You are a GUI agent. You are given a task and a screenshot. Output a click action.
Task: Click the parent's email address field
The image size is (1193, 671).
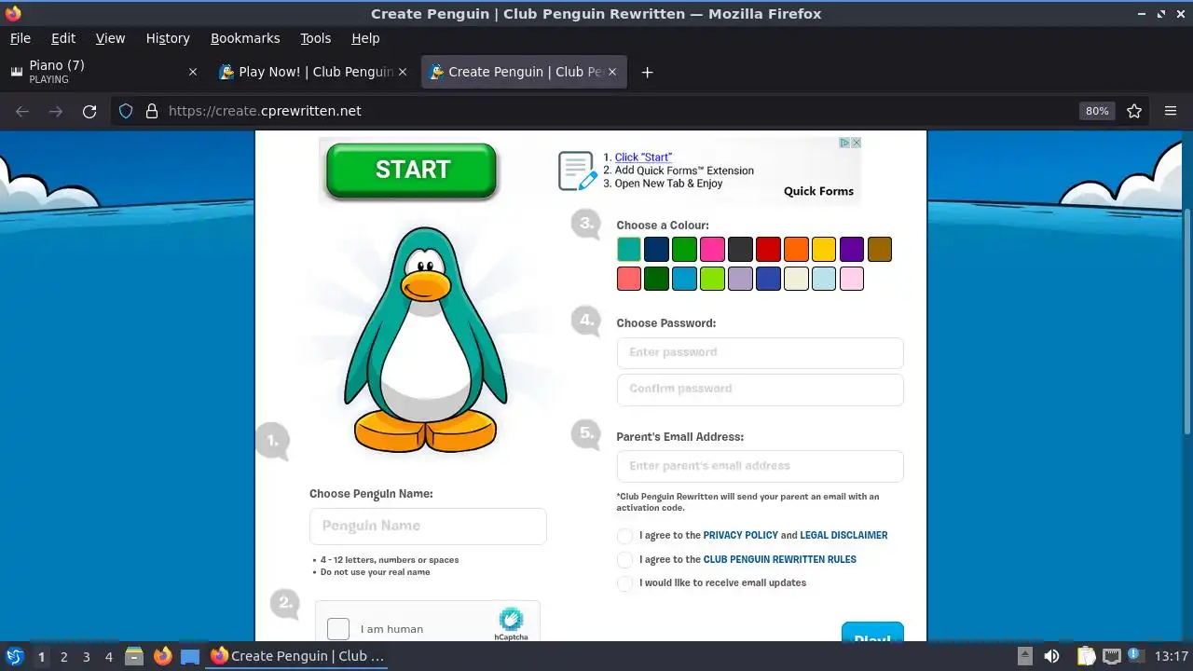pyautogui.click(x=760, y=466)
